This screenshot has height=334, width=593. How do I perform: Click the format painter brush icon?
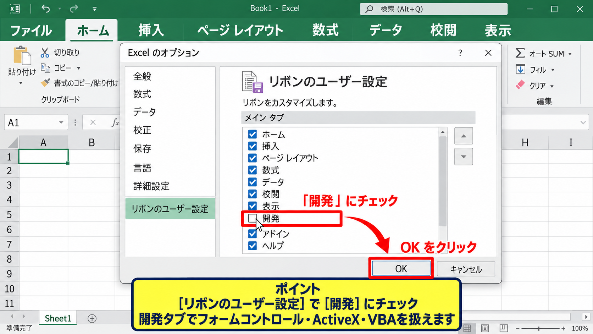pyautogui.click(x=45, y=83)
